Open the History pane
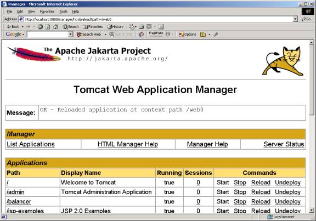316x221 pixels. (x=115, y=26)
